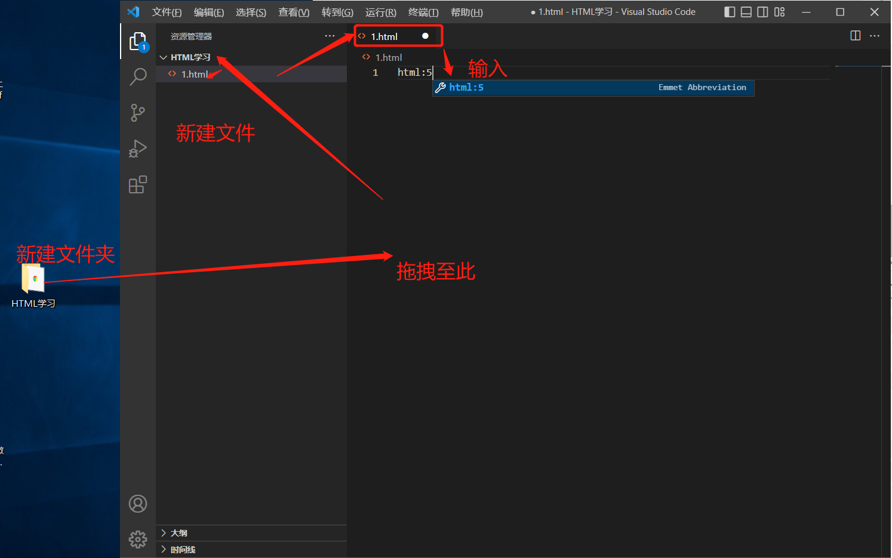Viewport: 892px width, 558px height.
Task: Expand the 大纲 outline section
Action: [251, 533]
